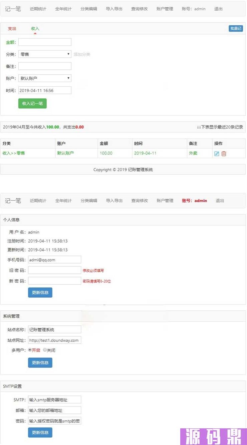Open 查询修改 on the personal info page

tap(140, 201)
